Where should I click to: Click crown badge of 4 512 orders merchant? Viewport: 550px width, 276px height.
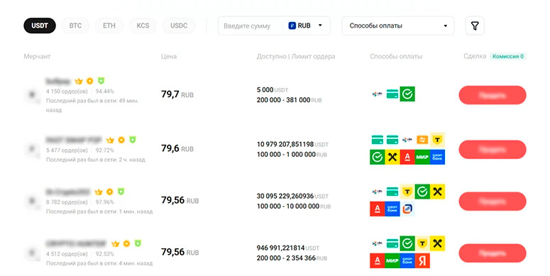tap(116, 243)
